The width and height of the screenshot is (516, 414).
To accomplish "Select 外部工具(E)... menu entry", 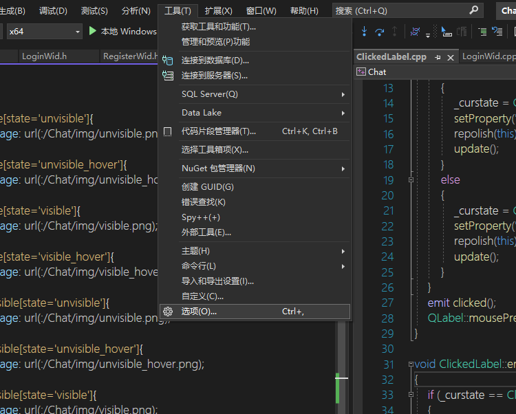I will [x=255, y=232].
